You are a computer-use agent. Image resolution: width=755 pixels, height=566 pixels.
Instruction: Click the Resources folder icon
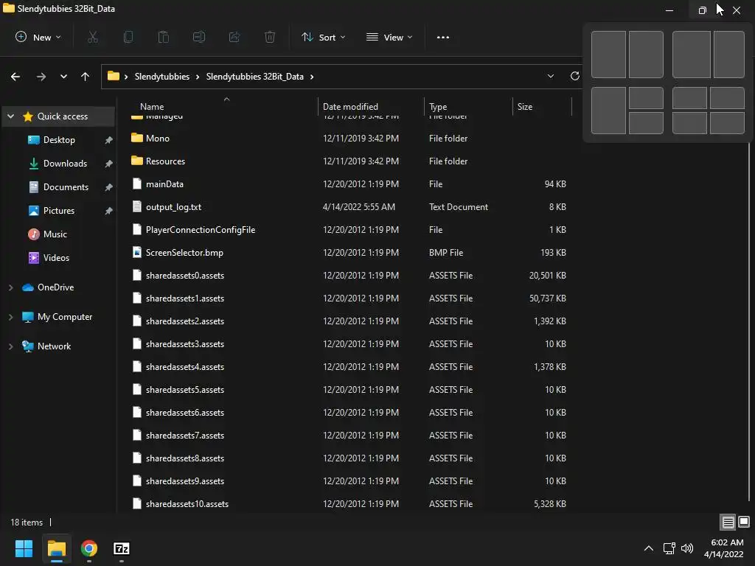[137, 161]
